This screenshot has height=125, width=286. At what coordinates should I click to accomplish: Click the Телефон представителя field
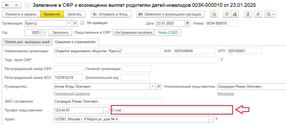79,110
